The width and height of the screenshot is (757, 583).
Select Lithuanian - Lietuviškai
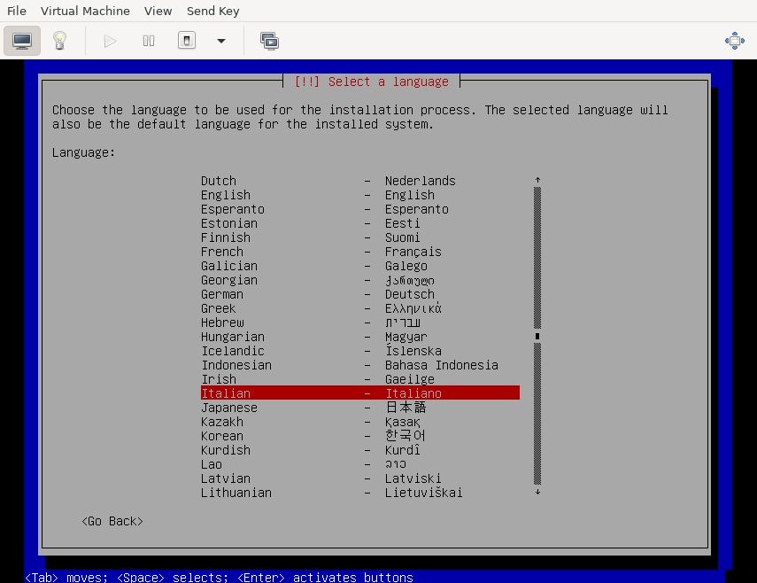coord(360,493)
